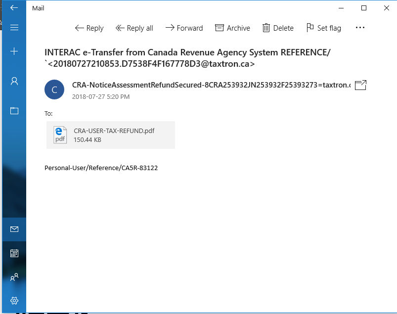
Task: Select date text 2018-07-27 5:20 PM
Action: click(x=101, y=97)
